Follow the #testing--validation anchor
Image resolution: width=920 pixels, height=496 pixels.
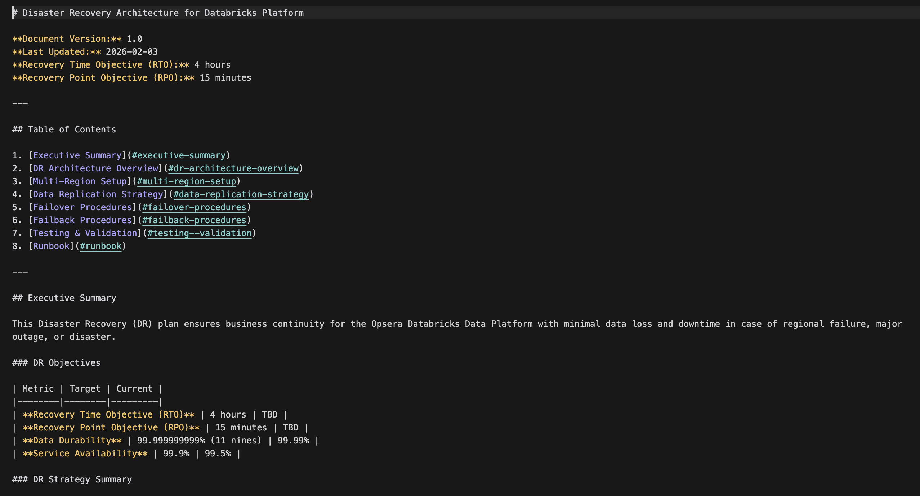(199, 233)
